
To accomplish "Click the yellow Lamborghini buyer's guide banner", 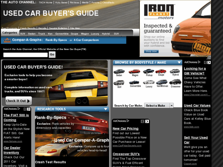I will pyautogui.click(x=55, y=83).
